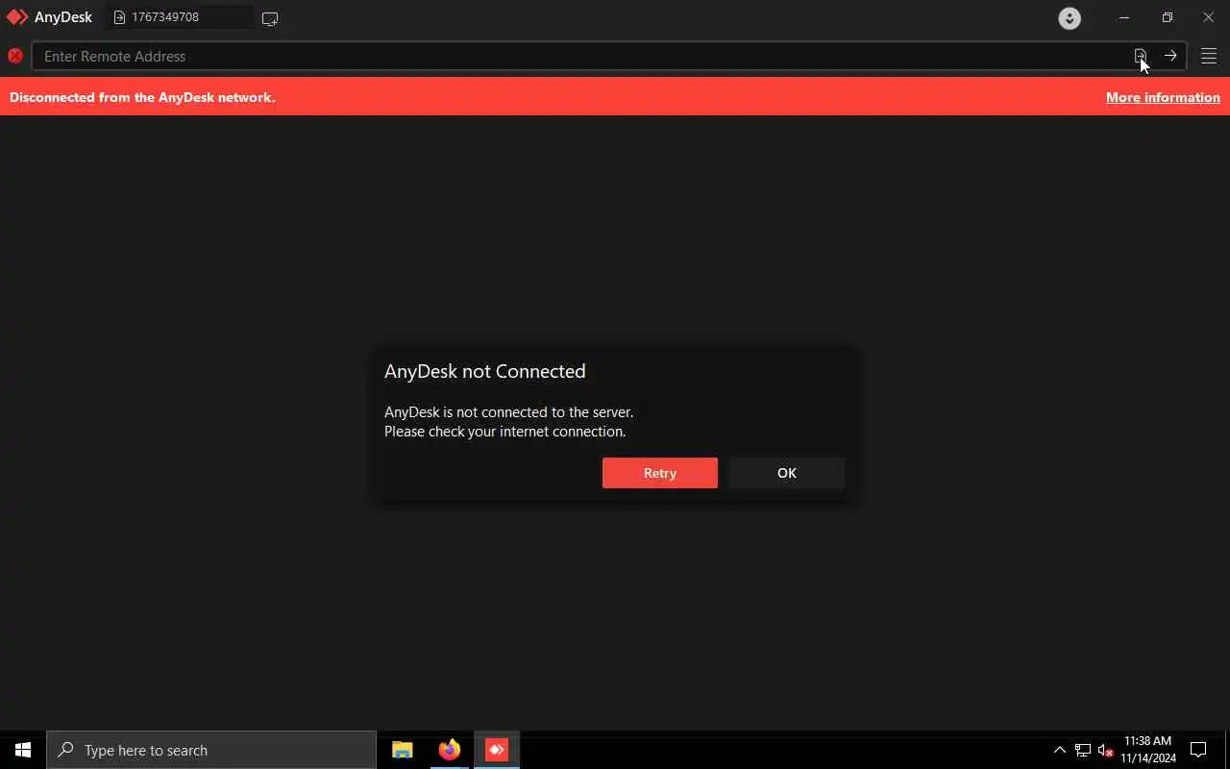This screenshot has height=769, width=1230.
Task: Follow the More information link
Action: pos(1163,97)
